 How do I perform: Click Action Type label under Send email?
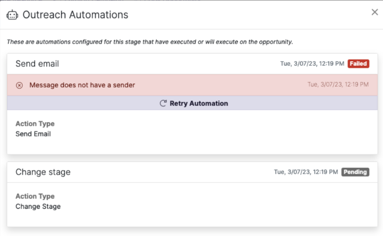click(x=35, y=124)
